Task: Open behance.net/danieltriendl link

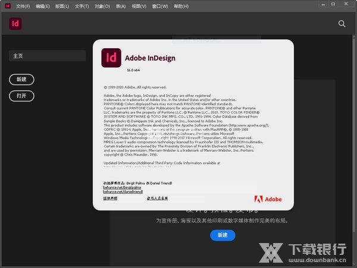Action: click(123, 191)
